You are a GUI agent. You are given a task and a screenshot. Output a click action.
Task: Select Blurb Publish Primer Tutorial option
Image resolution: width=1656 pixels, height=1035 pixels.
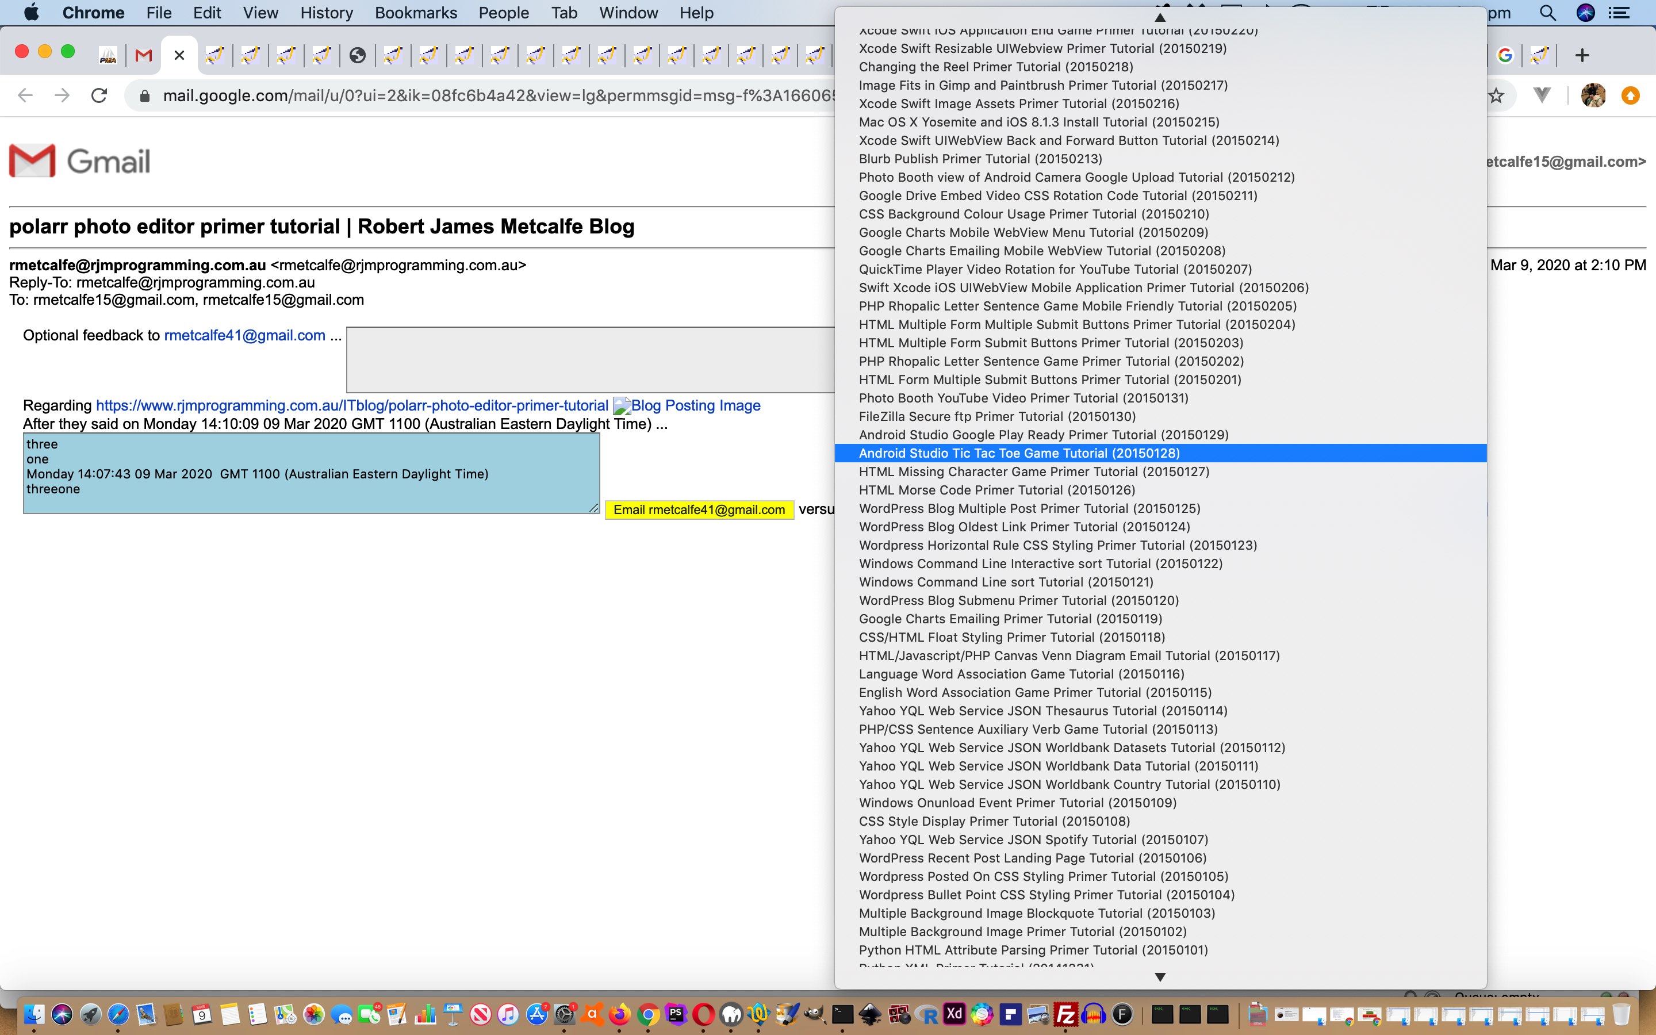[1160, 159]
